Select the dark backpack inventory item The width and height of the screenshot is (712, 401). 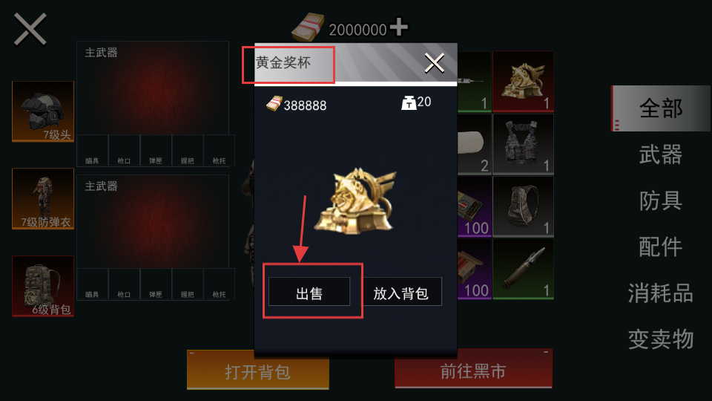[523, 206]
